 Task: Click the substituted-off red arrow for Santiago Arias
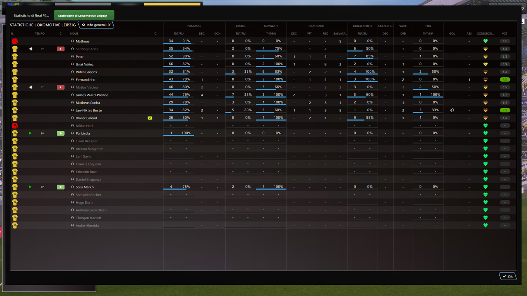pyautogui.click(x=61, y=49)
